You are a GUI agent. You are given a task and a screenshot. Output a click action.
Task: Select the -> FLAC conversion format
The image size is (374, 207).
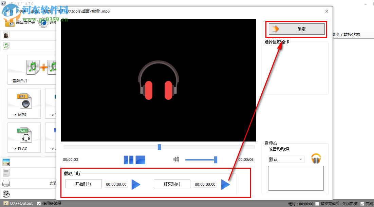tap(24, 137)
